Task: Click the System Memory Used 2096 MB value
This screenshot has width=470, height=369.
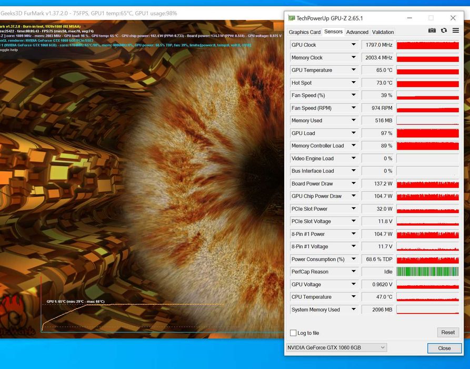Action: click(x=378, y=309)
